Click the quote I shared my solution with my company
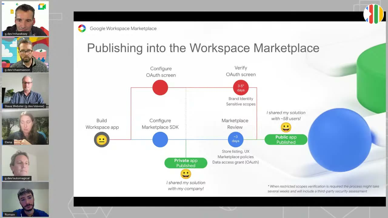Screen dimensions: 388x218 186,186
